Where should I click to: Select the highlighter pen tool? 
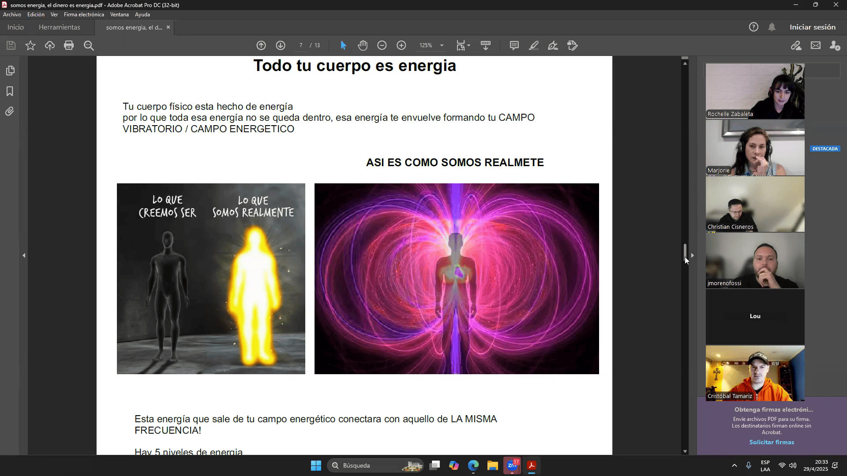(x=534, y=45)
